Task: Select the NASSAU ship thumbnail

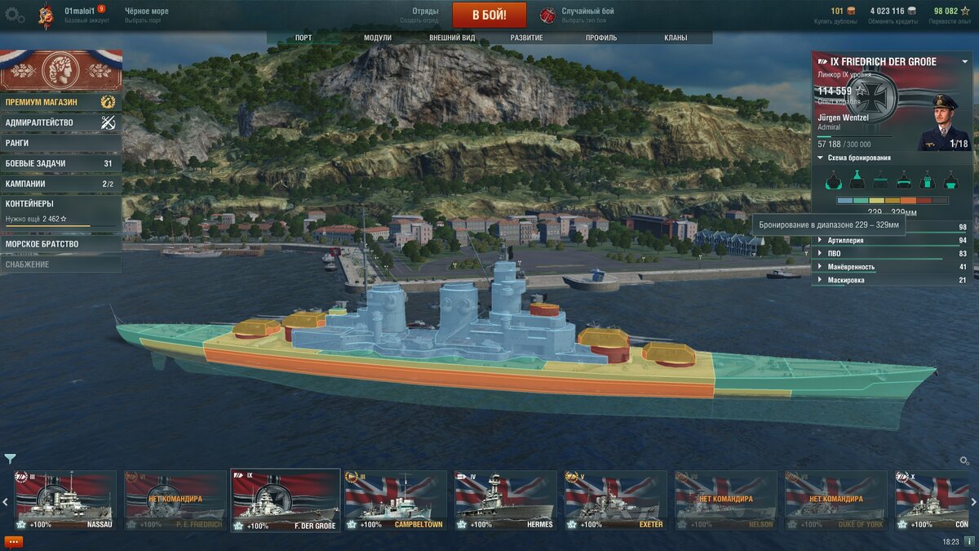Action: (66, 500)
